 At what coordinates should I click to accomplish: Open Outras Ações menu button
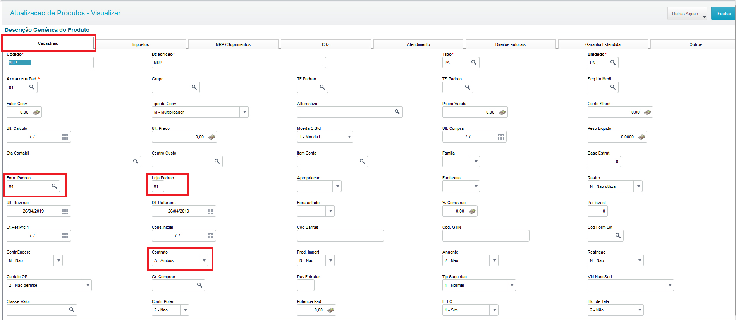[x=687, y=14]
